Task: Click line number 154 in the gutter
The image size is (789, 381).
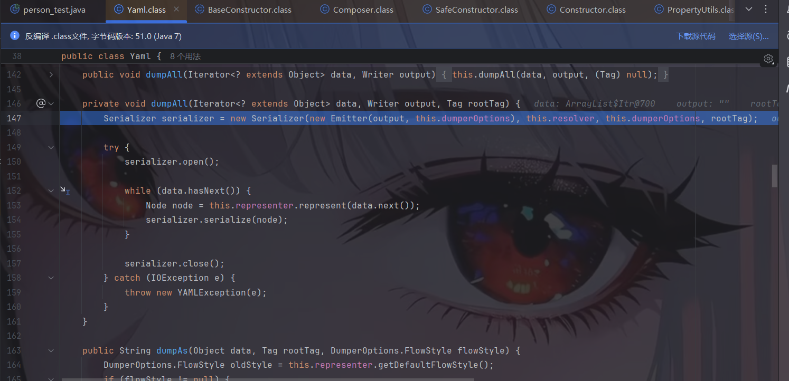Action: tap(14, 220)
